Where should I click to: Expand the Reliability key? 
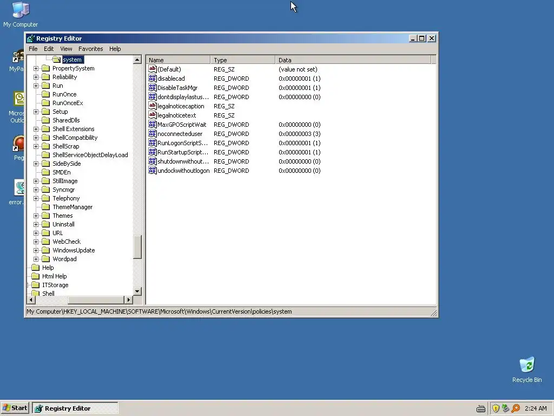(x=36, y=77)
